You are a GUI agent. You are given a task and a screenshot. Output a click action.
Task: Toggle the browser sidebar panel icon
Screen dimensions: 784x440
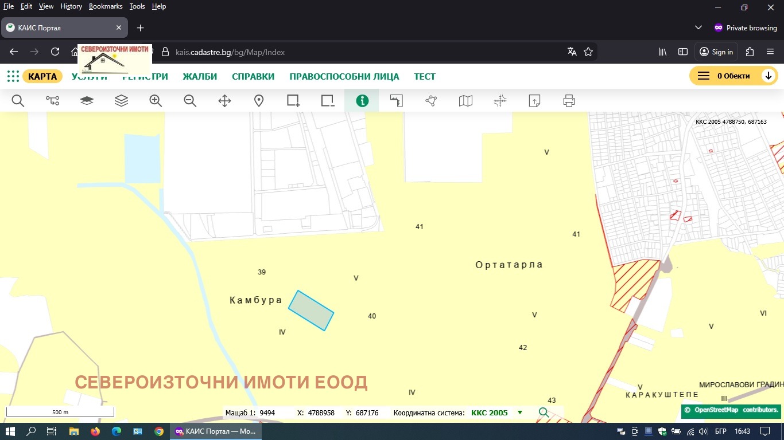click(682, 52)
